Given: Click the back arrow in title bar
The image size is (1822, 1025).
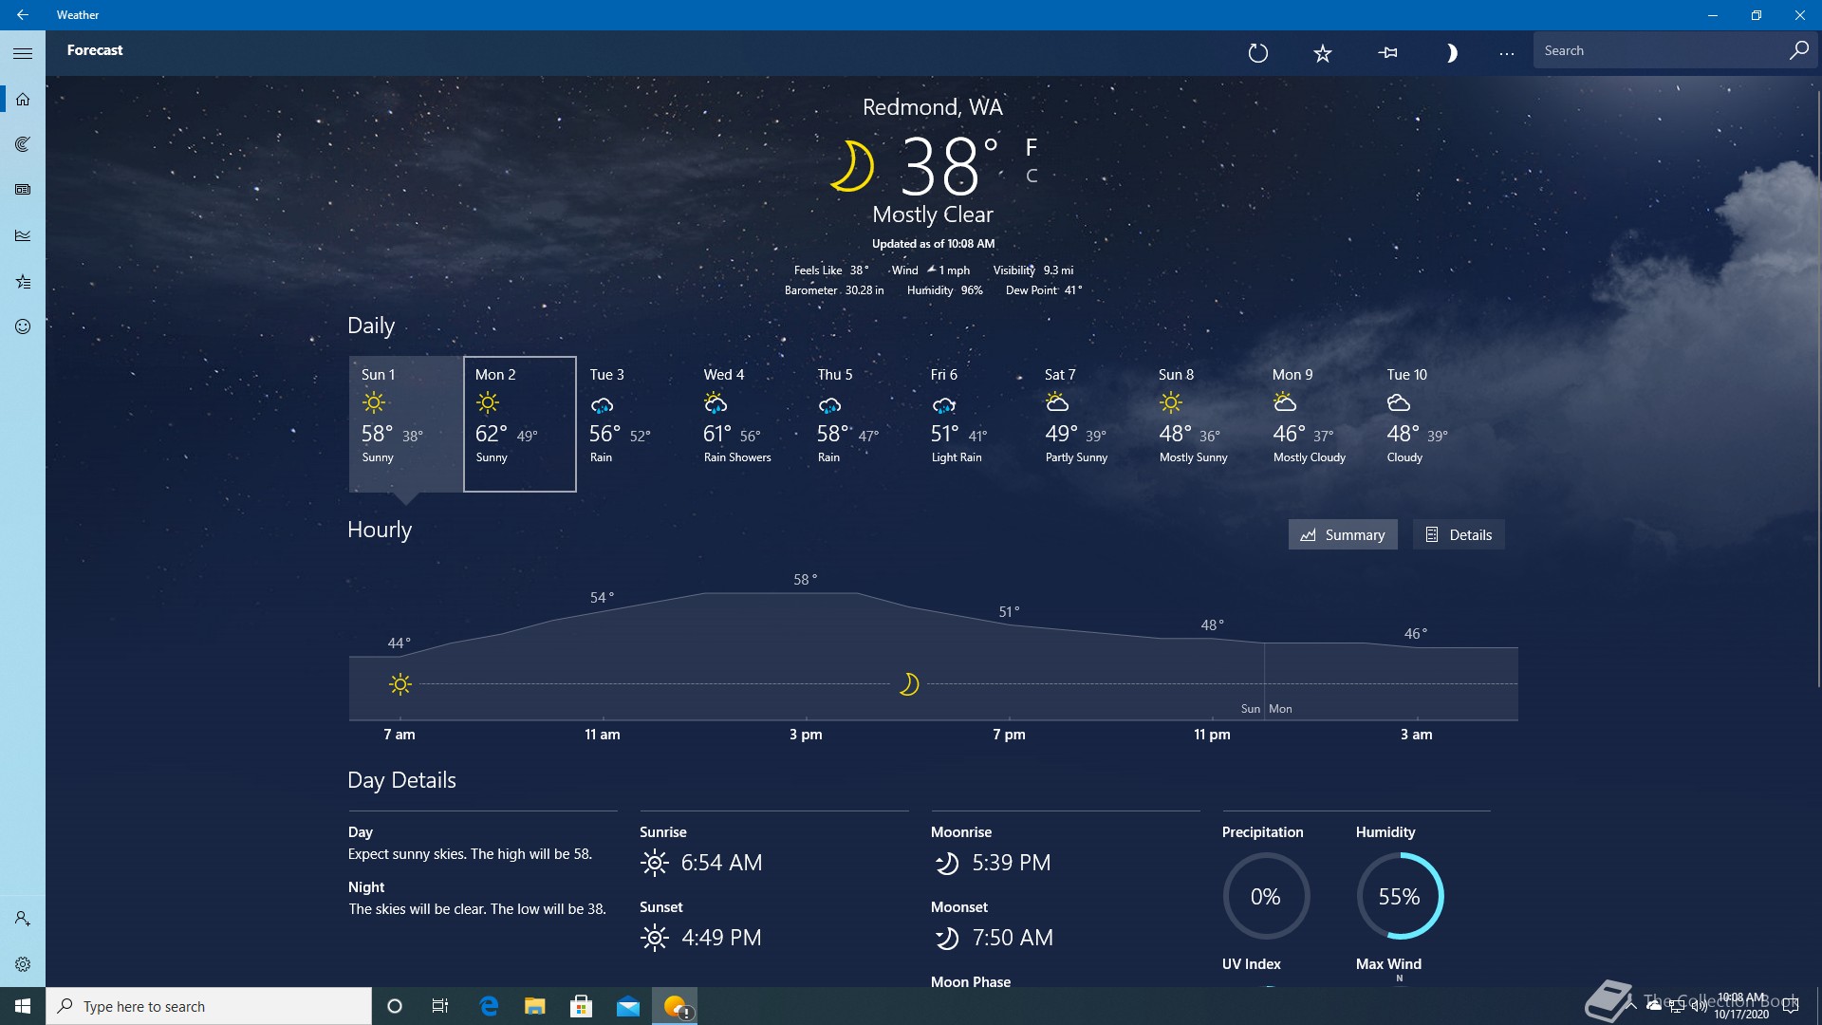Looking at the screenshot, I should [x=23, y=15].
